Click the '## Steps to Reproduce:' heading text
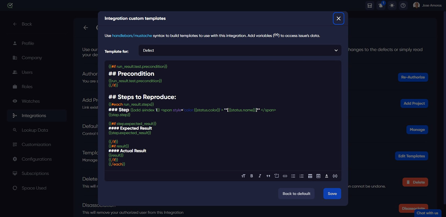The image size is (446, 217). 142,97
